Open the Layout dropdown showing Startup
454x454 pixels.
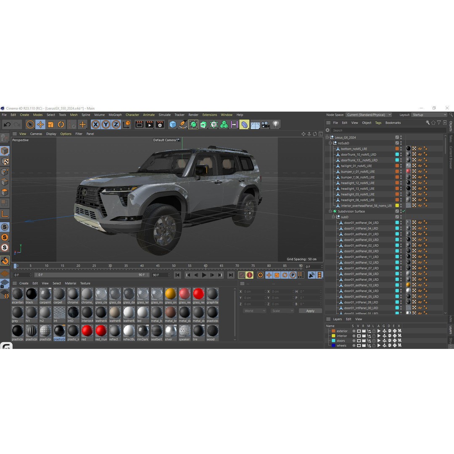430,114
